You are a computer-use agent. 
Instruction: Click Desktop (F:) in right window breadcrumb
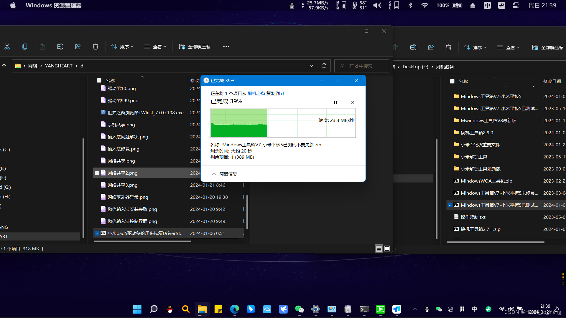(415, 67)
